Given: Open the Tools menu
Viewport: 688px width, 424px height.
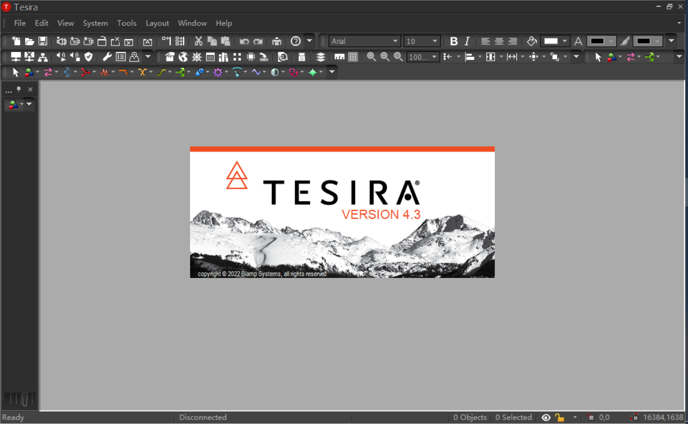Looking at the screenshot, I should [127, 23].
